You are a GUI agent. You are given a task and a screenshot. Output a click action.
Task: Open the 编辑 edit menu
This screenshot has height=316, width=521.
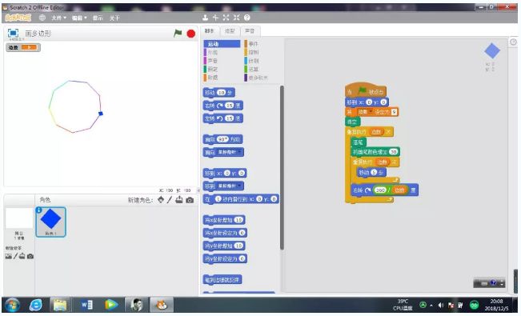pyautogui.click(x=79, y=18)
